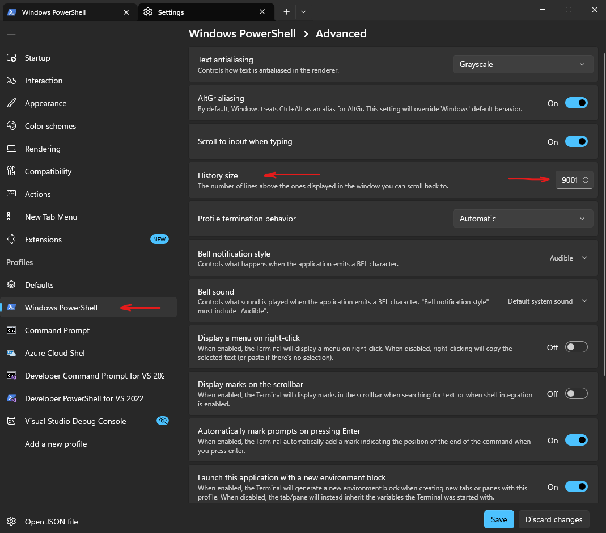Viewport: 606px width, 533px height.
Task: Click Add a new profile
Action: pos(89,443)
